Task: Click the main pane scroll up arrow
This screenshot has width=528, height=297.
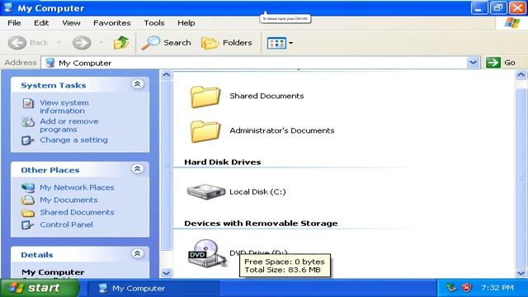Action: [x=521, y=75]
